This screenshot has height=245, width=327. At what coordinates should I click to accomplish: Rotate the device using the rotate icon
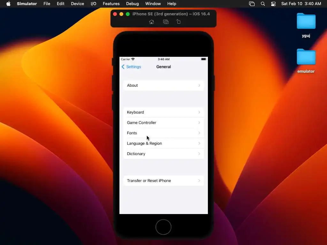pos(179,22)
